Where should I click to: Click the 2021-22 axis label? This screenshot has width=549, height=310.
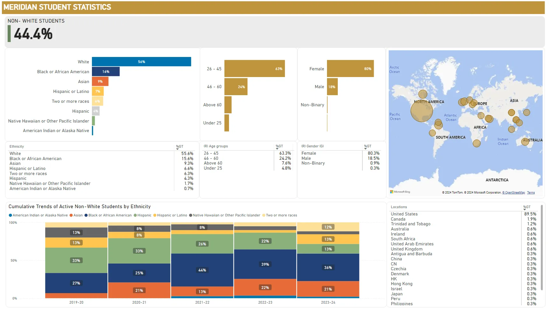202,303
